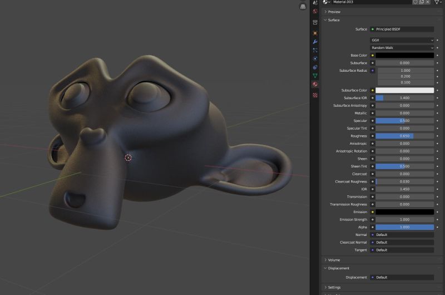Image resolution: width=445 pixels, height=295 pixels.
Task: Click the Displacement Default field
Action: click(x=402, y=277)
